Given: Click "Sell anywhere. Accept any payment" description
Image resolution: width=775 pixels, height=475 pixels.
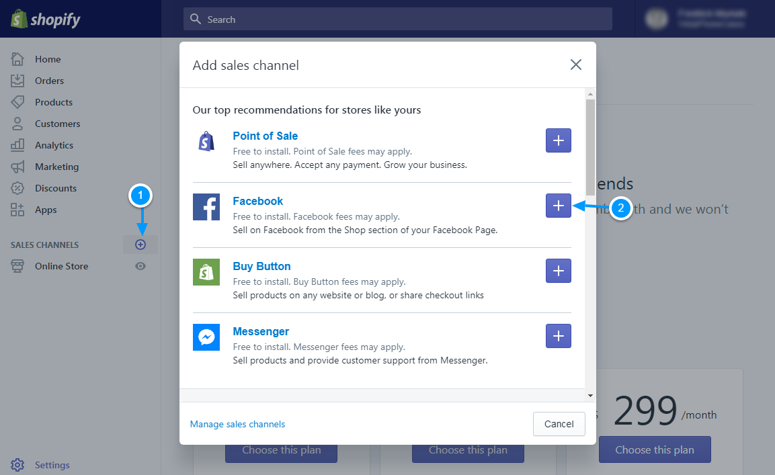Looking at the screenshot, I should [x=350, y=165].
